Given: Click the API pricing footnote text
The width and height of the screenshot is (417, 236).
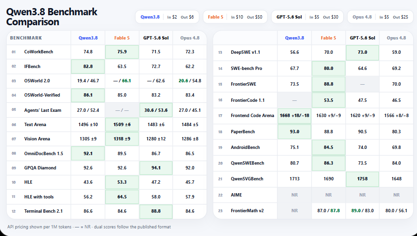Looking at the screenshot, I should pyautogui.click(x=89, y=227).
